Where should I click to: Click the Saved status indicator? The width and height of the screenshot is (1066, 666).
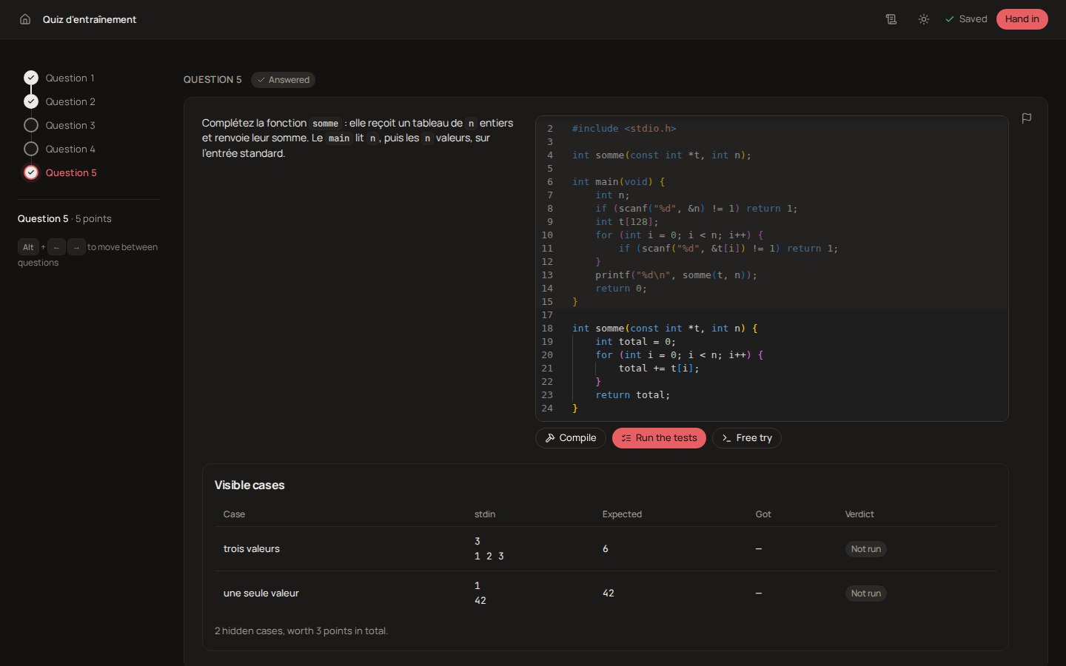click(x=966, y=19)
